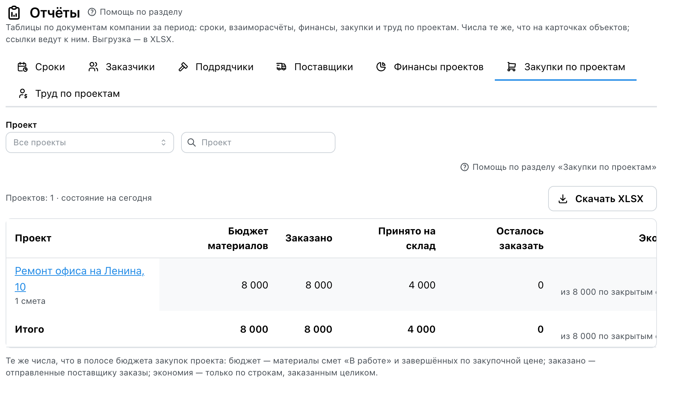This screenshot has height=393, width=685.
Task: Open the Поставщики tab
Action: pyautogui.click(x=315, y=67)
